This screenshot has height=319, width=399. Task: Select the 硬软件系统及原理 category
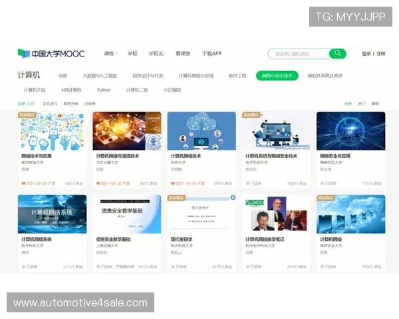[x=325, y=76]
